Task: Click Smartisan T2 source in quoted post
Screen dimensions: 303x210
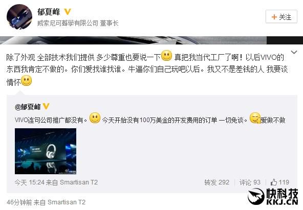Action: click(x=79, y=182)
